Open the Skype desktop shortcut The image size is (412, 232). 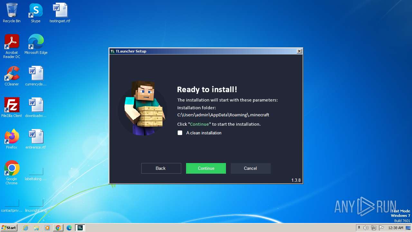[35, 13]
